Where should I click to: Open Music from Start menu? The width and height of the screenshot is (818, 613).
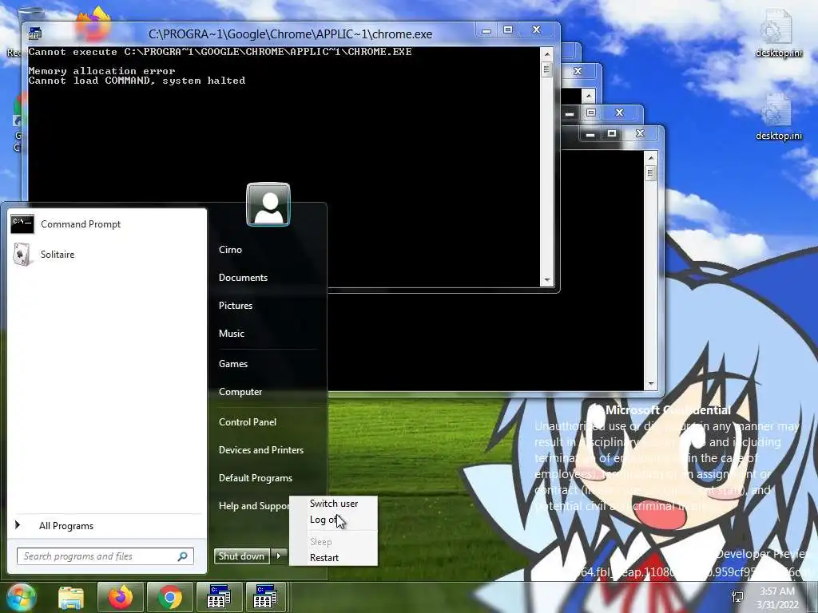click(231, 334)
